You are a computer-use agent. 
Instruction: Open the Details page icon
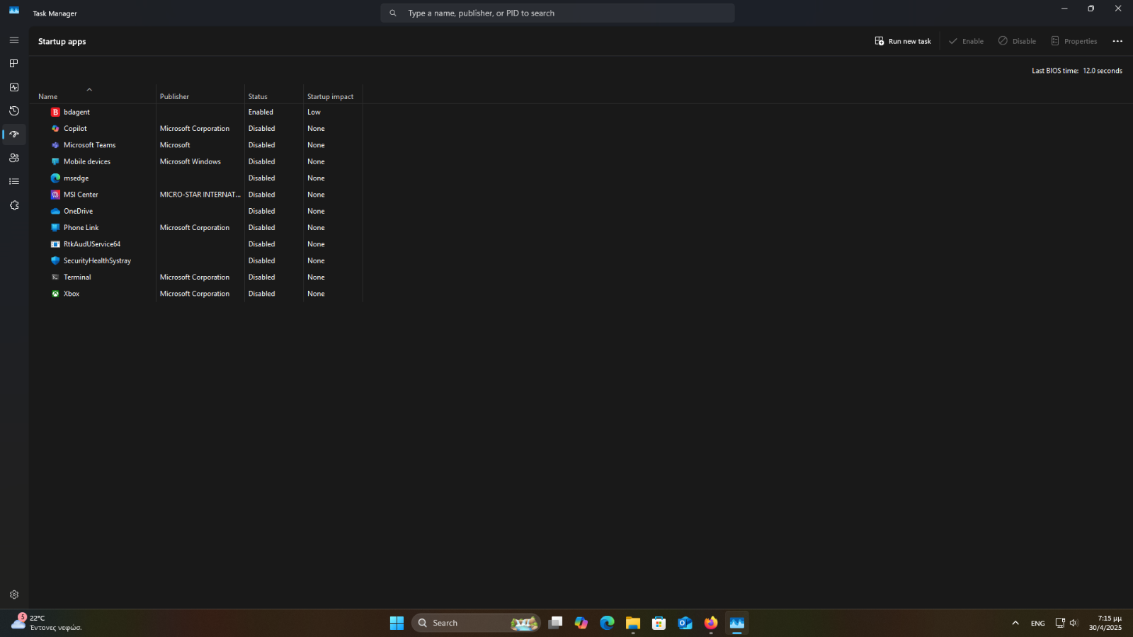point(14,182)
